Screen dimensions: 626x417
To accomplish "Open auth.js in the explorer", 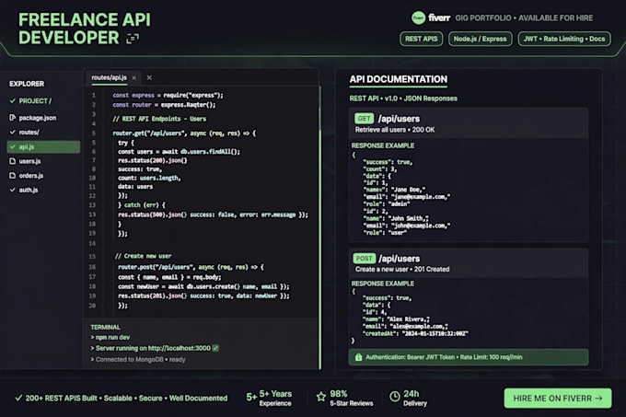I will tap(29, 190).
